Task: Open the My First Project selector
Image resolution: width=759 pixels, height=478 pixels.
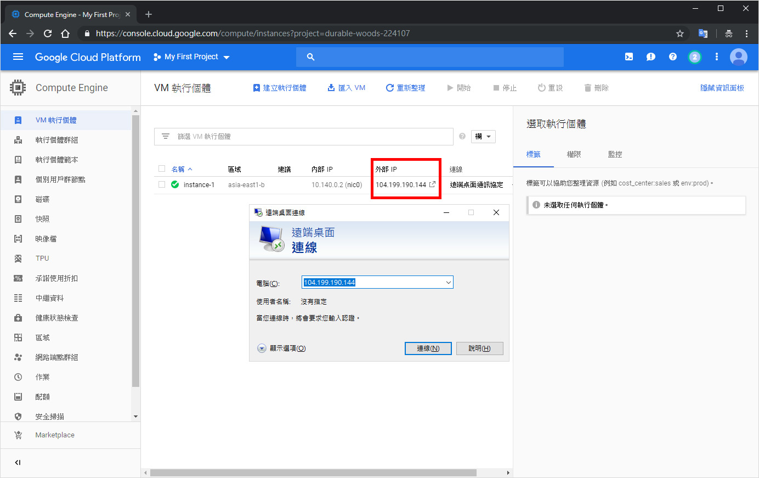Action: 191,57
